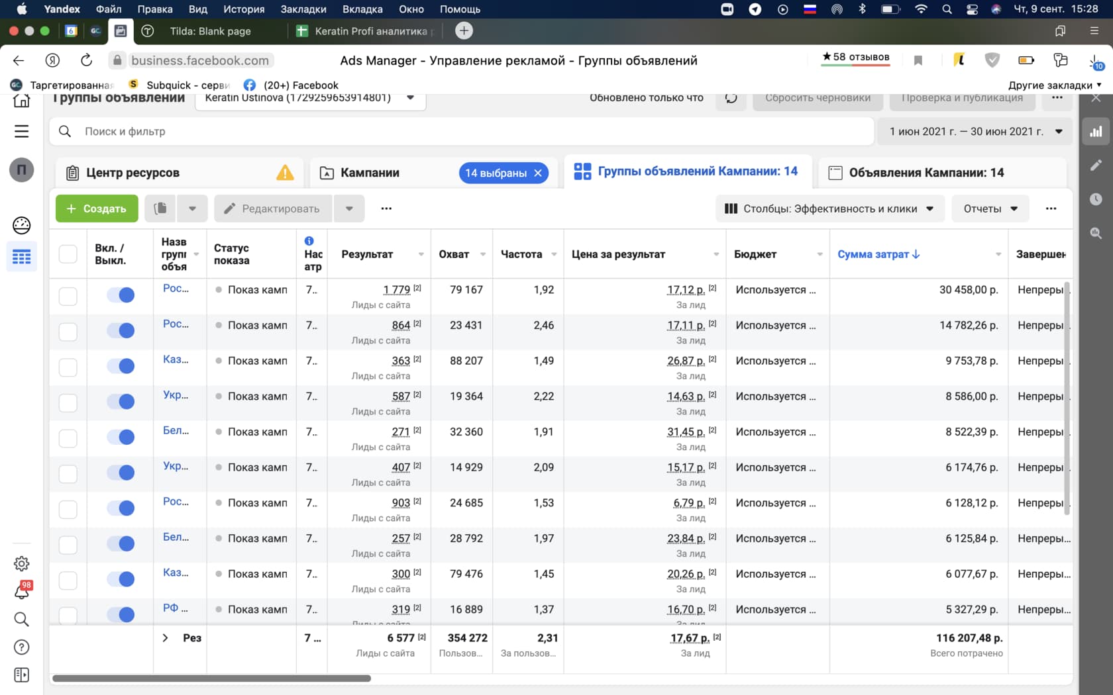
Task: Open the Объявления Кампании: 14 tab
Action: click(926, 173)
